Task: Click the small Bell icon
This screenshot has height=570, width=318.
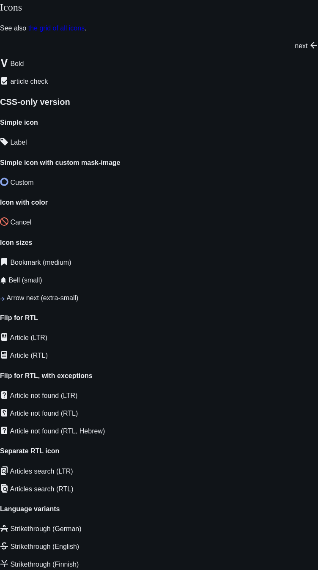Action: tap(3, 280)
